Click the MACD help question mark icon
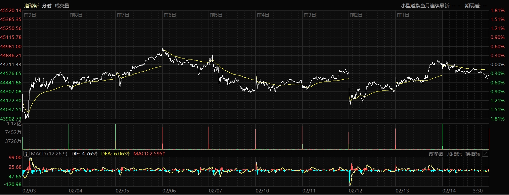Image resolution: width=509 pixels, height=195 pixels. 27,154
